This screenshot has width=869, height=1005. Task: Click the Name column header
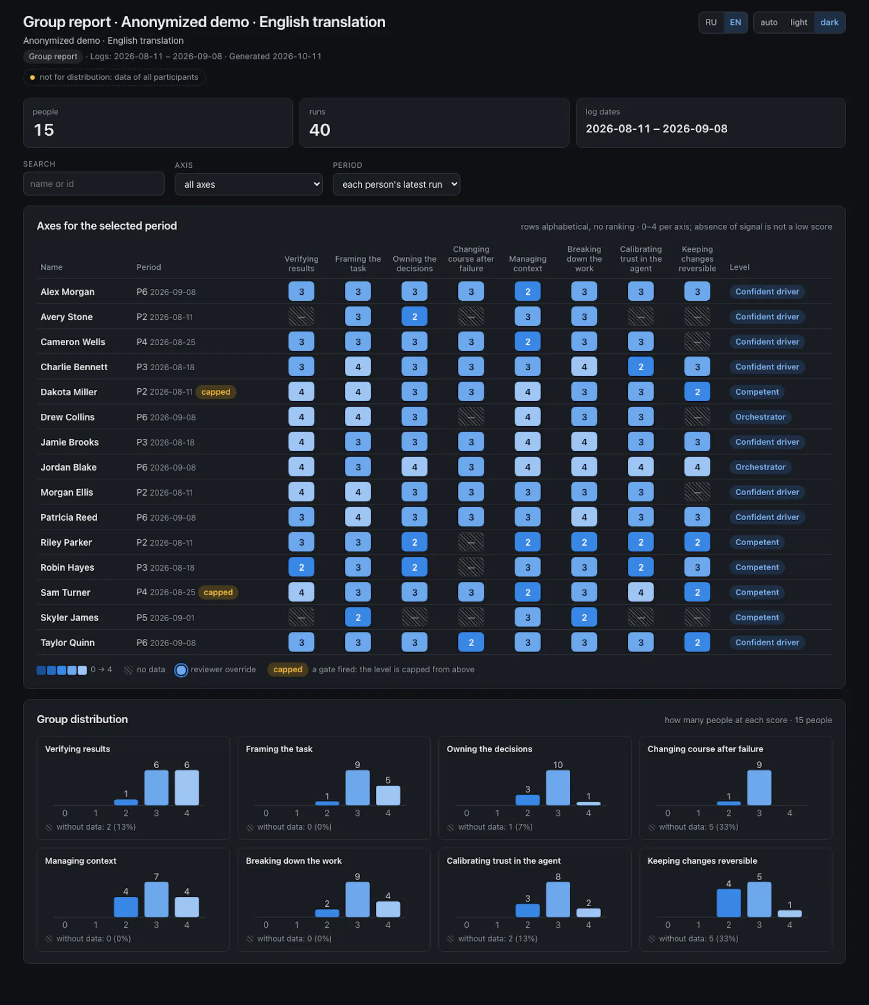[52, 267]
